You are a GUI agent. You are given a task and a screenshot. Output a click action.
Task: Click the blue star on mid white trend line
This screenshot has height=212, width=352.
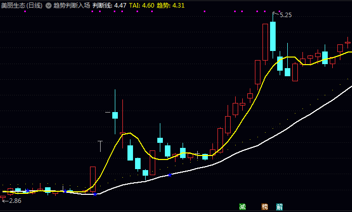170,175
